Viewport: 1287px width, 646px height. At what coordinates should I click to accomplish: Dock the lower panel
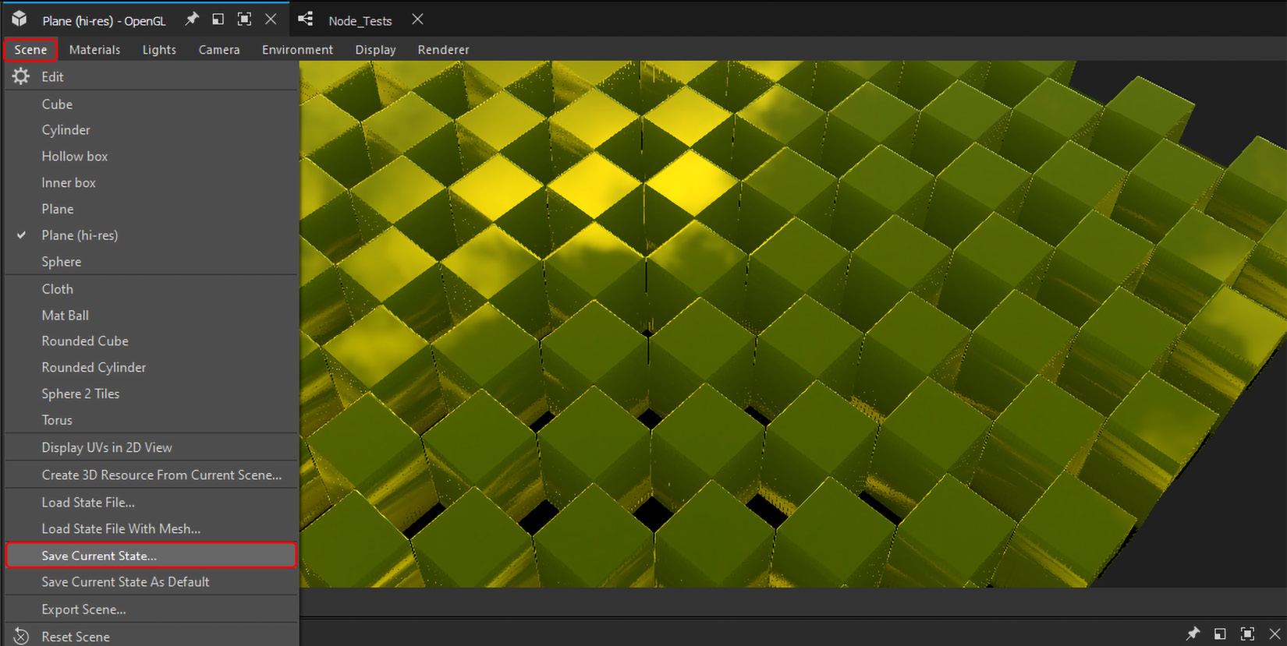(1220, 634)
